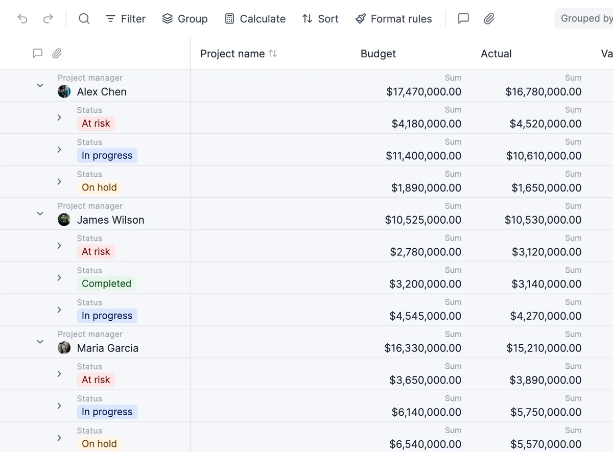Open the toolbar comments bubble icon
The height and width of the screenshot is (452, 613).
(x=463, y=19)
